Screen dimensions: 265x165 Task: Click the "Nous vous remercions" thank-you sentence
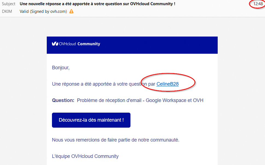tap(115, 140)
